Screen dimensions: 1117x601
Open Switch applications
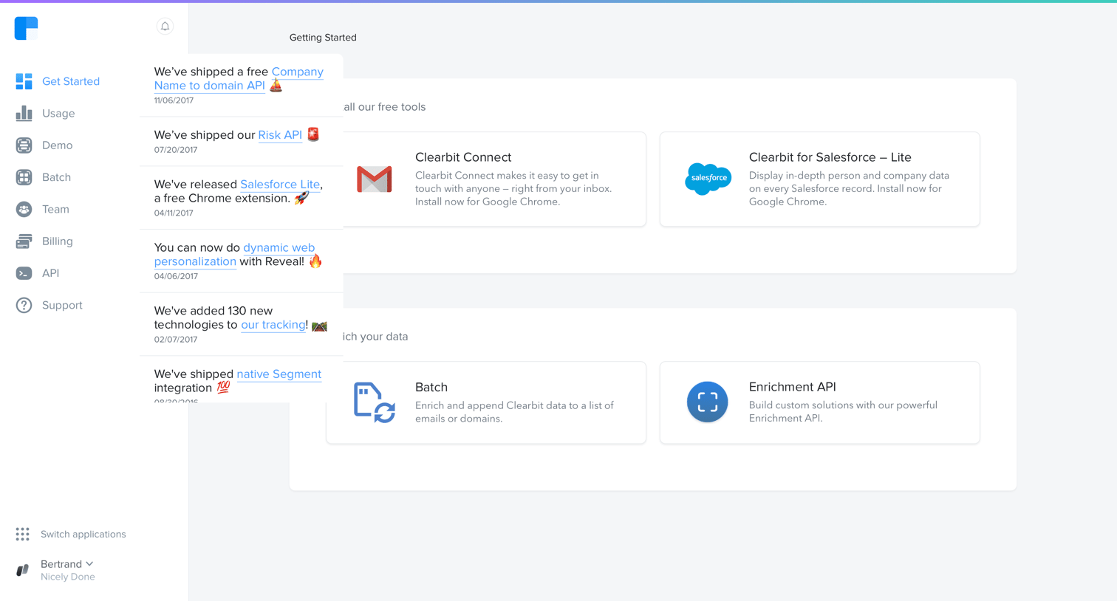pos(83,534)
